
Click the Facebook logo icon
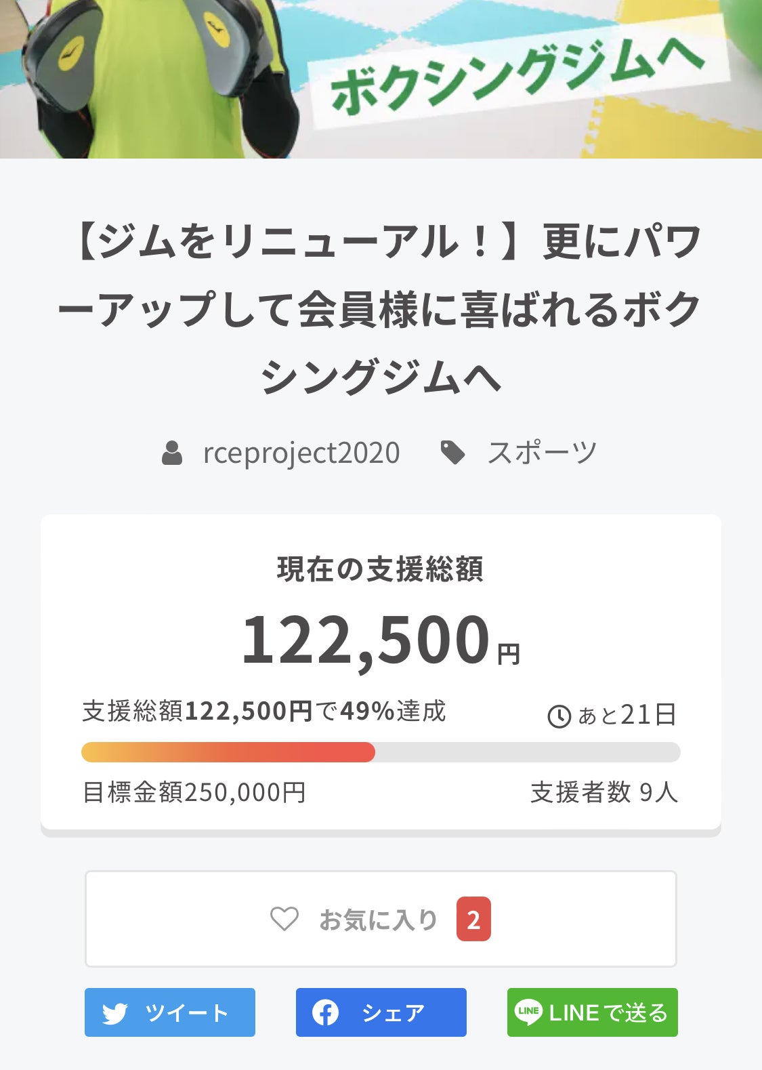(x=325, y=1013)
